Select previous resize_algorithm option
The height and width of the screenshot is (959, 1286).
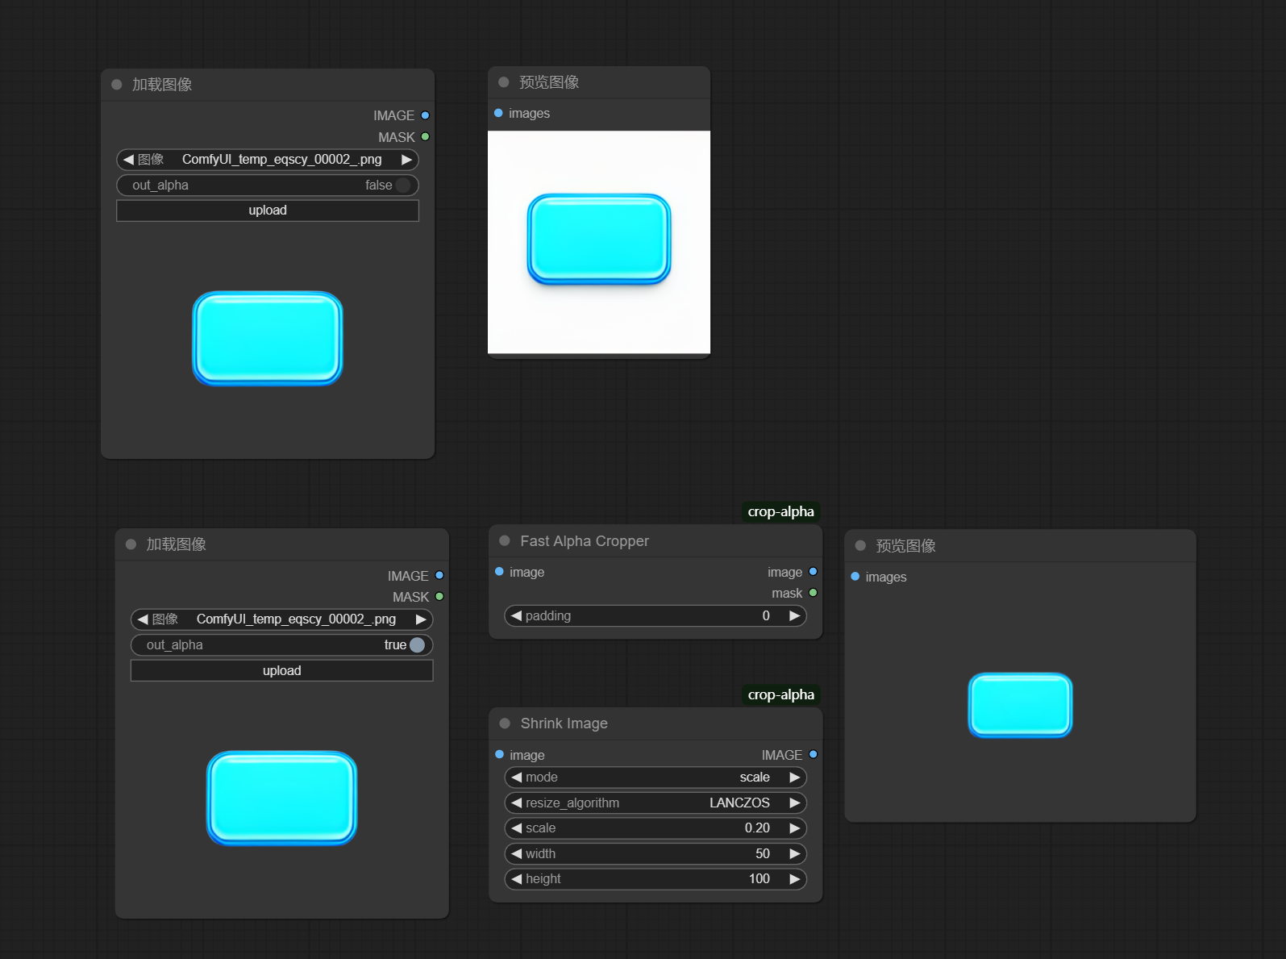tap(516, 803)
